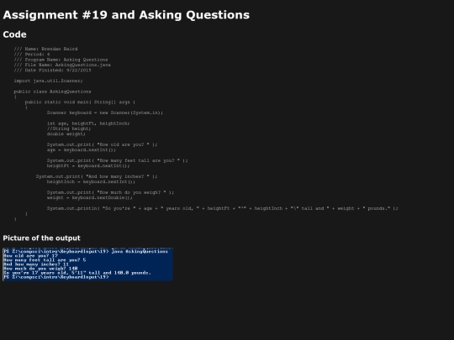
Task: Click the int age, heightFt, heightInch line
Action: coord(88,123)
